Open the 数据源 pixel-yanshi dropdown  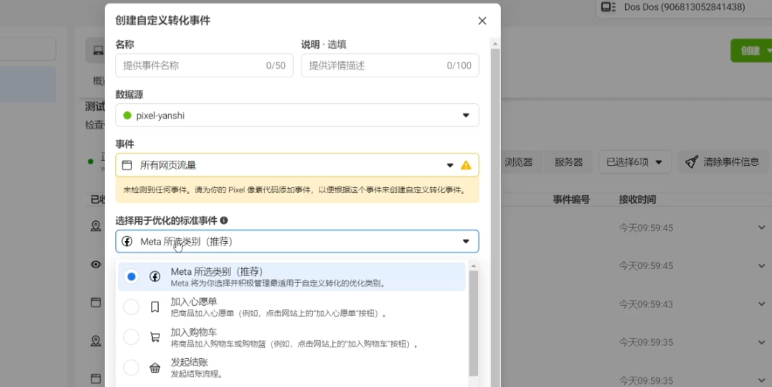click(297, 115)
